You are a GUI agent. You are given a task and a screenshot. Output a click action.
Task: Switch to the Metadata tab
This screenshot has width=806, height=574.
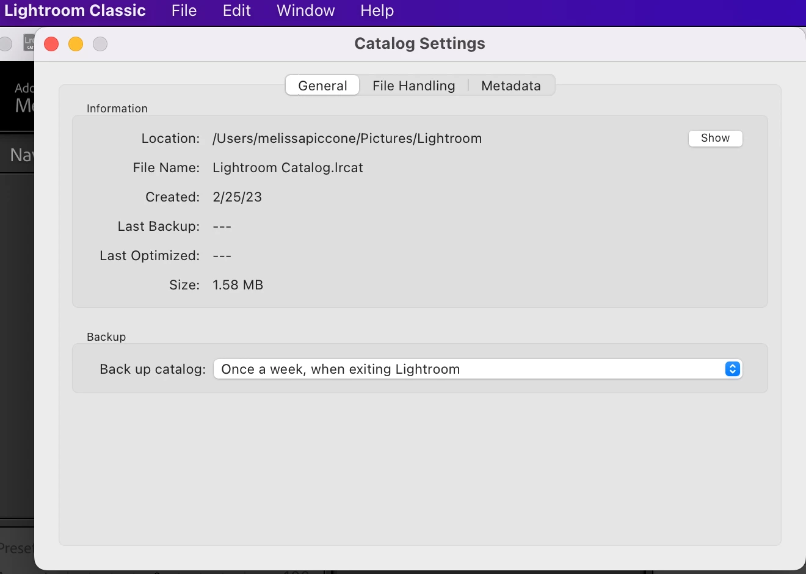511,85
